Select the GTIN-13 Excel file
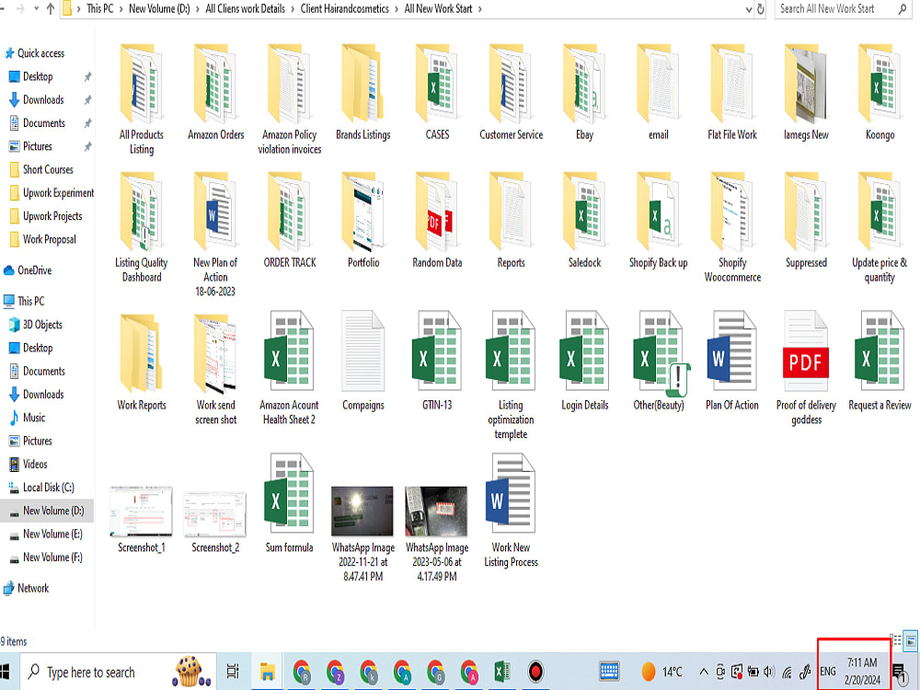This screenshot has height=690, width=920. click(x=437, y=362)
